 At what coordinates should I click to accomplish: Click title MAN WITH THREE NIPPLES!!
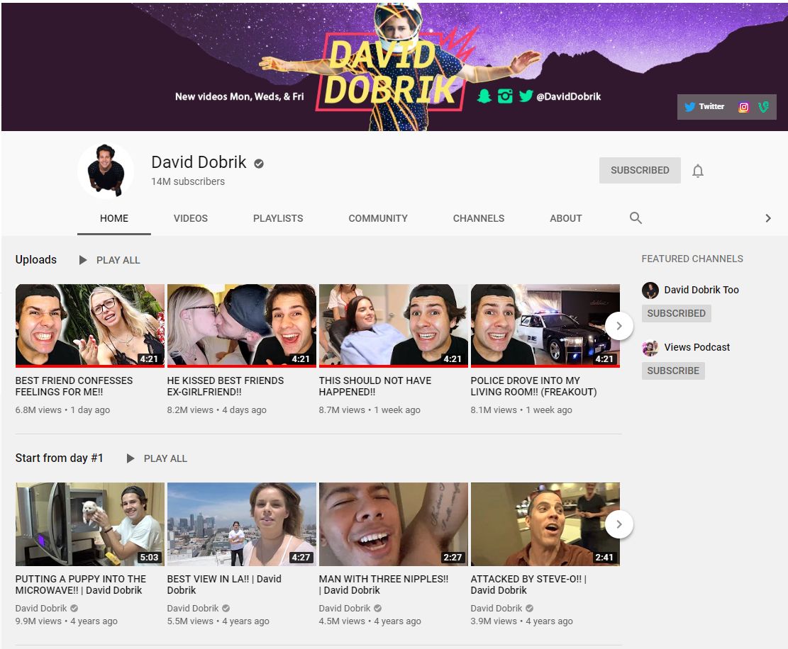pos(384,585)
